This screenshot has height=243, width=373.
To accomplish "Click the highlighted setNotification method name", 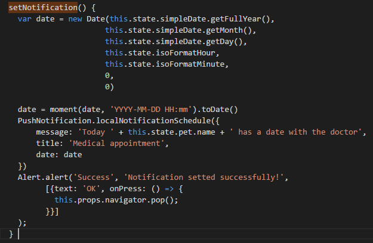I will pos(43,8).
